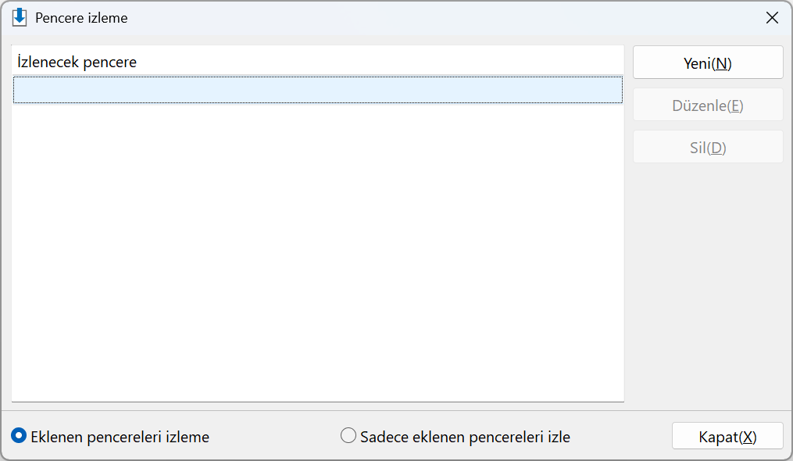Delete the selected entry using Sil

point(708,147)
